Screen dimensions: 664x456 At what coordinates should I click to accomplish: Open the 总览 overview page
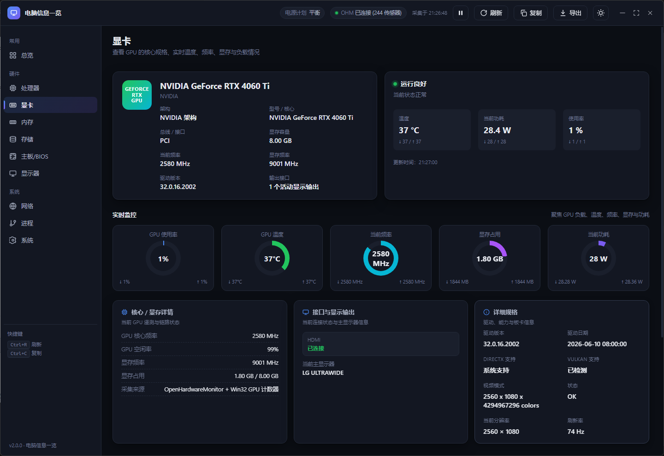click(x=51, y=55)
